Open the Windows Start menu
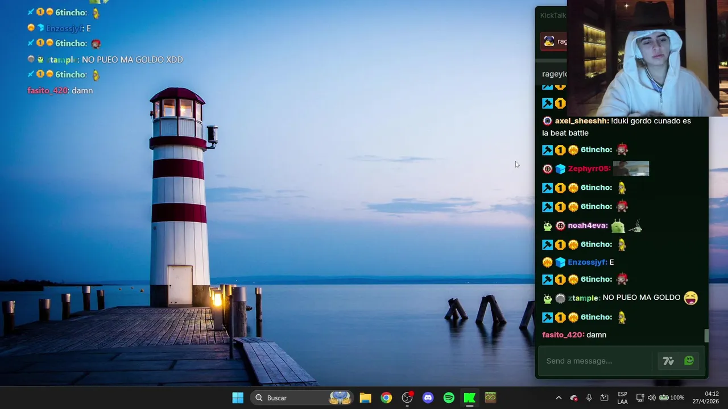 coord(238,398)
